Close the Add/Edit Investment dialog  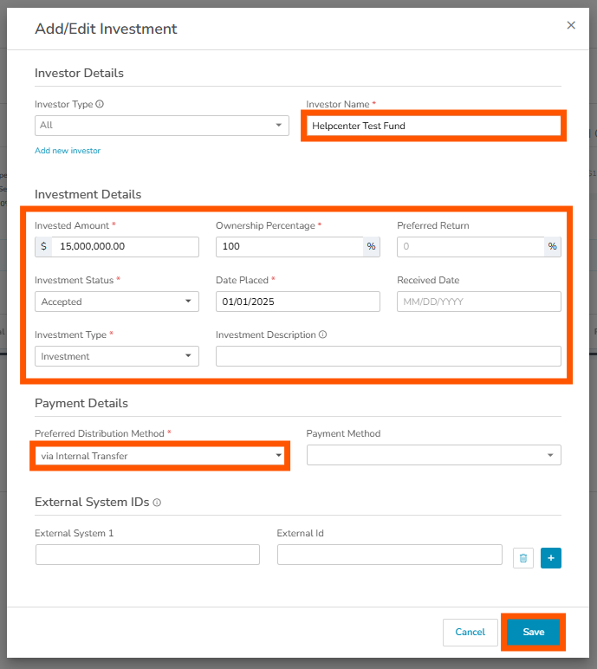point(571,26)
